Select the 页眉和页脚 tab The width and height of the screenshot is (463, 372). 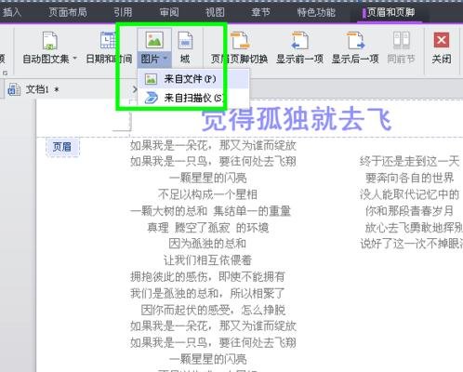(390, 12)
